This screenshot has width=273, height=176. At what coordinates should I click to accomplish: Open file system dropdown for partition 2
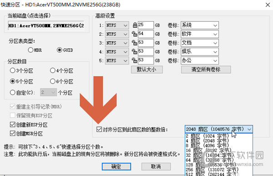[x=117, y=34]
